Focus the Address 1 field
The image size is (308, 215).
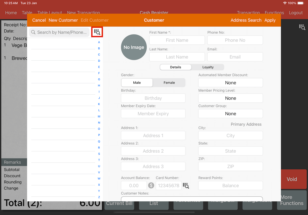point(153,136)
